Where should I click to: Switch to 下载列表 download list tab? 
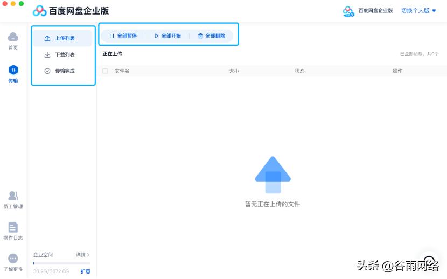tap(62, 54)
